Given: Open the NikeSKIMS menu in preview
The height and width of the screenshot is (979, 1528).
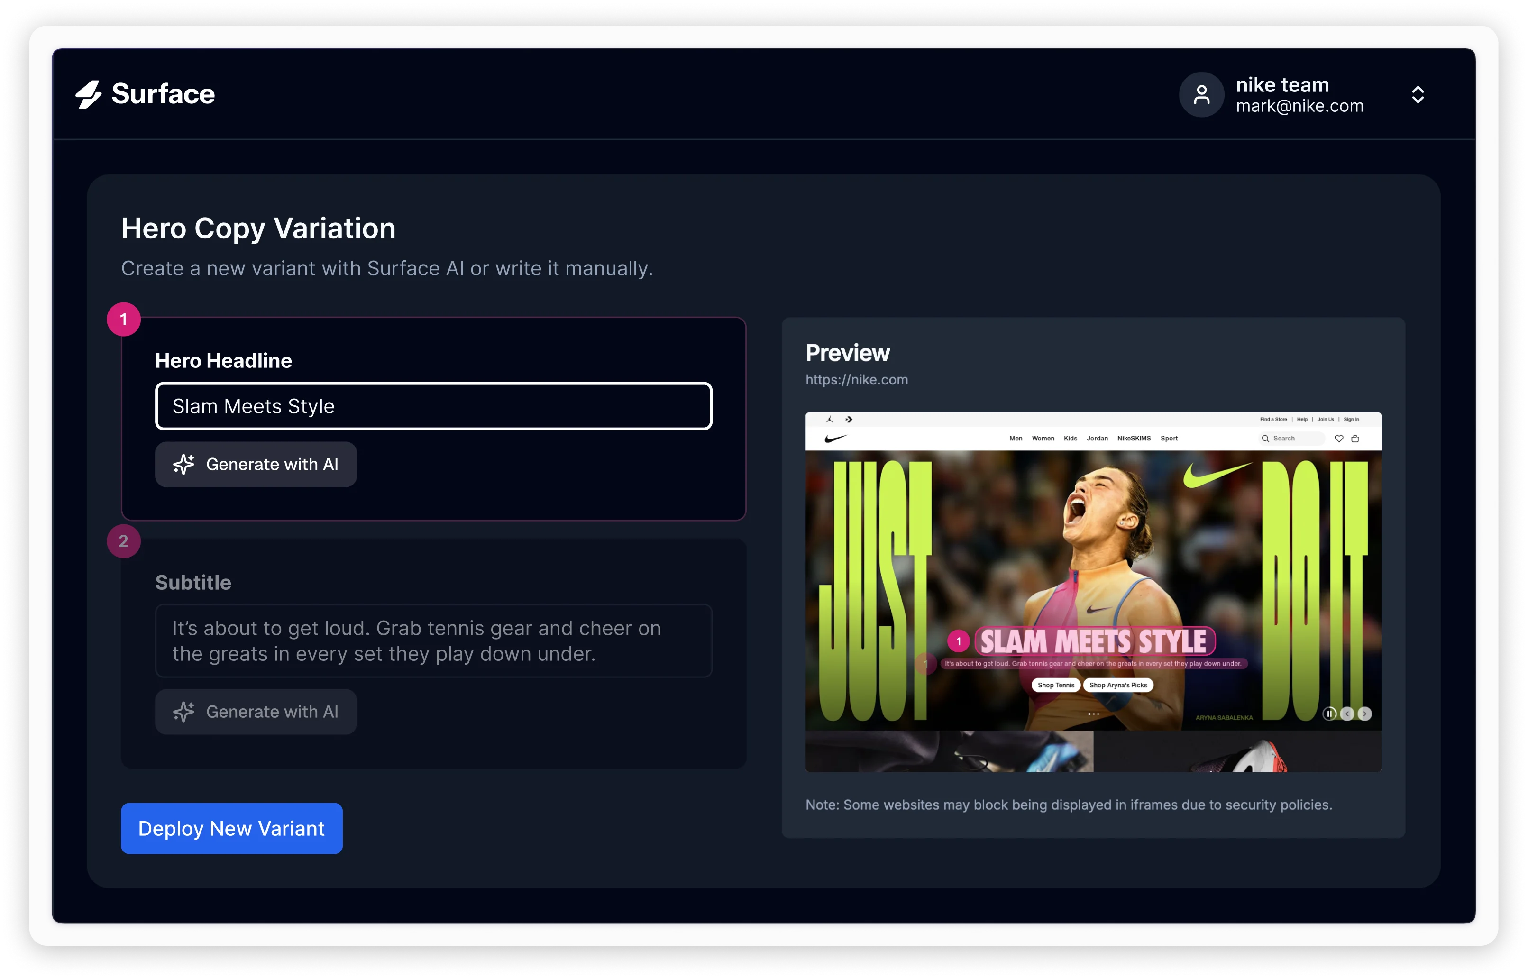Looking at the screenshot, I should point(1134,439).
